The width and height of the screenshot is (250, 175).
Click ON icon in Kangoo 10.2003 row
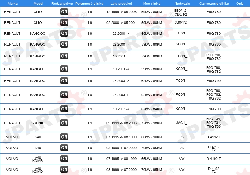pyautogui.click(x=64, y=109)
